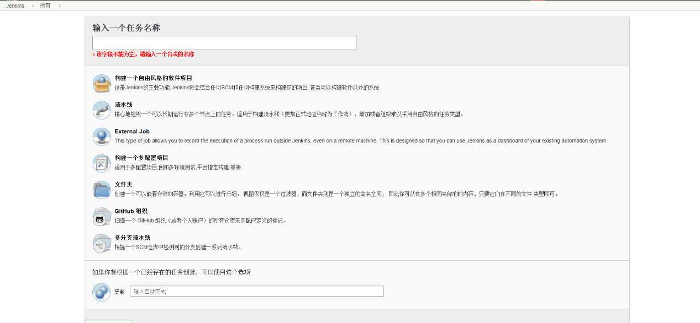This screenshot has width=700, height=323.
Task: Pick the multi-configuration project icon
Action: click(102, 163)
